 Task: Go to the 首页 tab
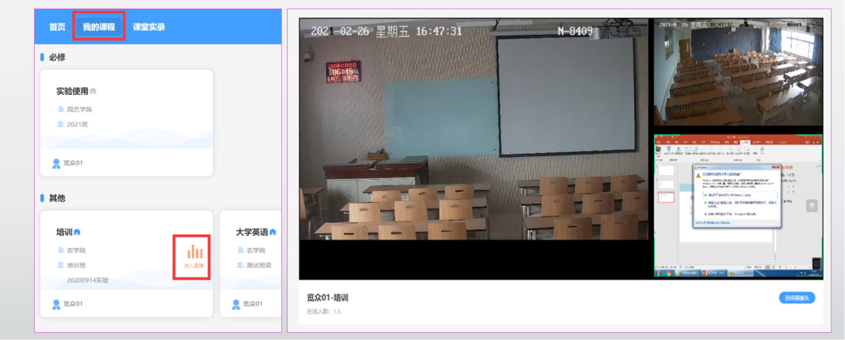[x=57, y=27]
